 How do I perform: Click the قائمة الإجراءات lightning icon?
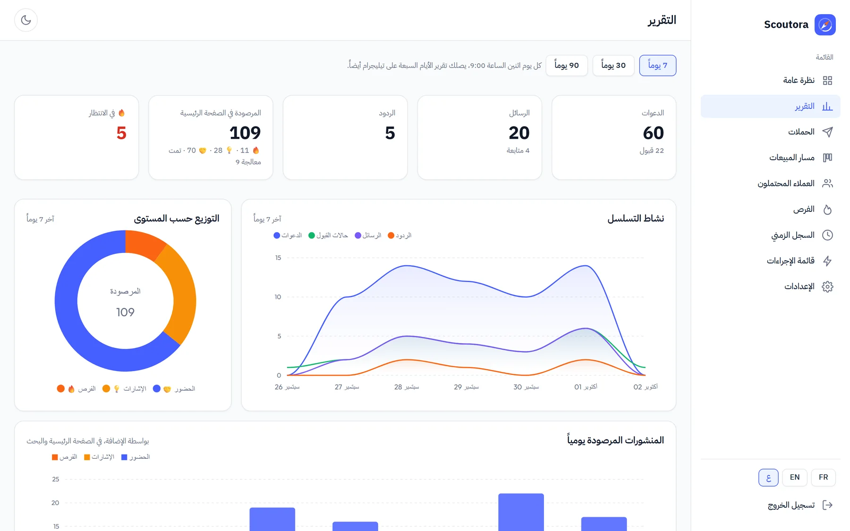click(827, 261)
